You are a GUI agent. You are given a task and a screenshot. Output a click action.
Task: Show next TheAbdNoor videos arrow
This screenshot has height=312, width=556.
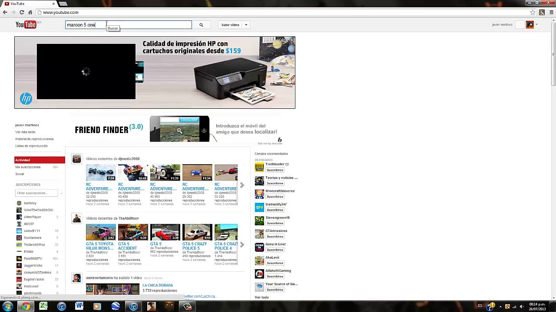(x=242, y=245)
